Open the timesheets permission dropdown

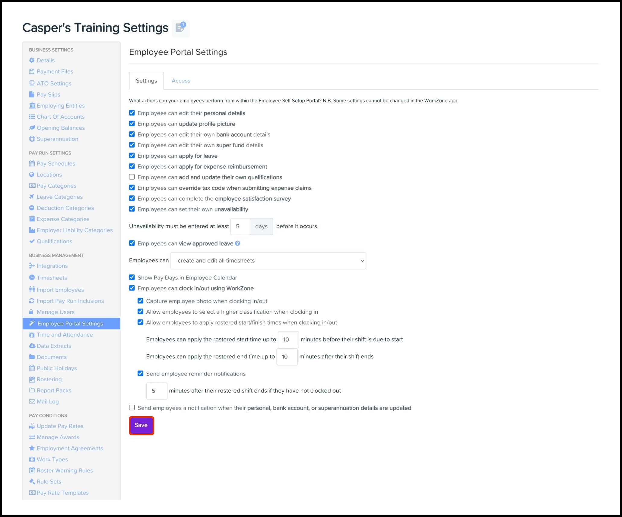[x=268, y=261]
